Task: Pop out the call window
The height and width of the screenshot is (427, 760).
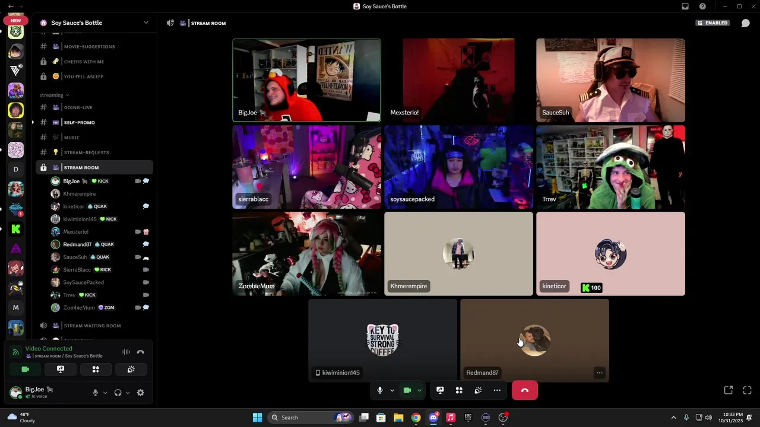Action: [729, 390]
